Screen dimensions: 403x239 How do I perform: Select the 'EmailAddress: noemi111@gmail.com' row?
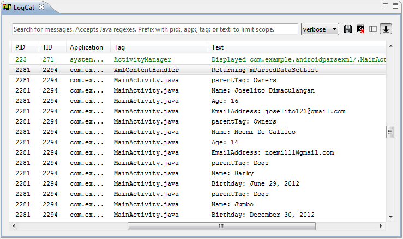[197, 152]
